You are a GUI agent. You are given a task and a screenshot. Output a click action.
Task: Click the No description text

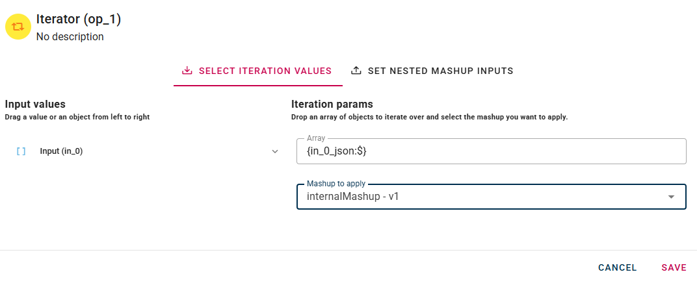pyautogui.click(x=70, y=36)
